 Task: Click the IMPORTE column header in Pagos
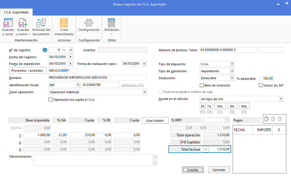[x=262, y=130]
